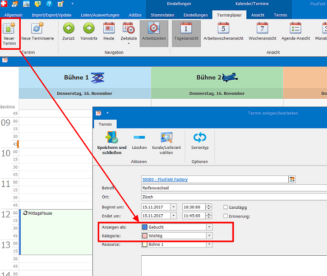Switch to Wochenansicht week view
This screenshot has width=327, height=276.
pos(262,31)
